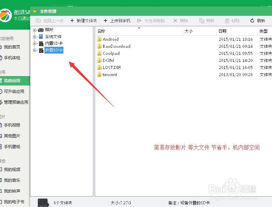This screenshot has width=272, height=207.
Task: Sort files by the 名称 column header
Action: click(101, 31)
